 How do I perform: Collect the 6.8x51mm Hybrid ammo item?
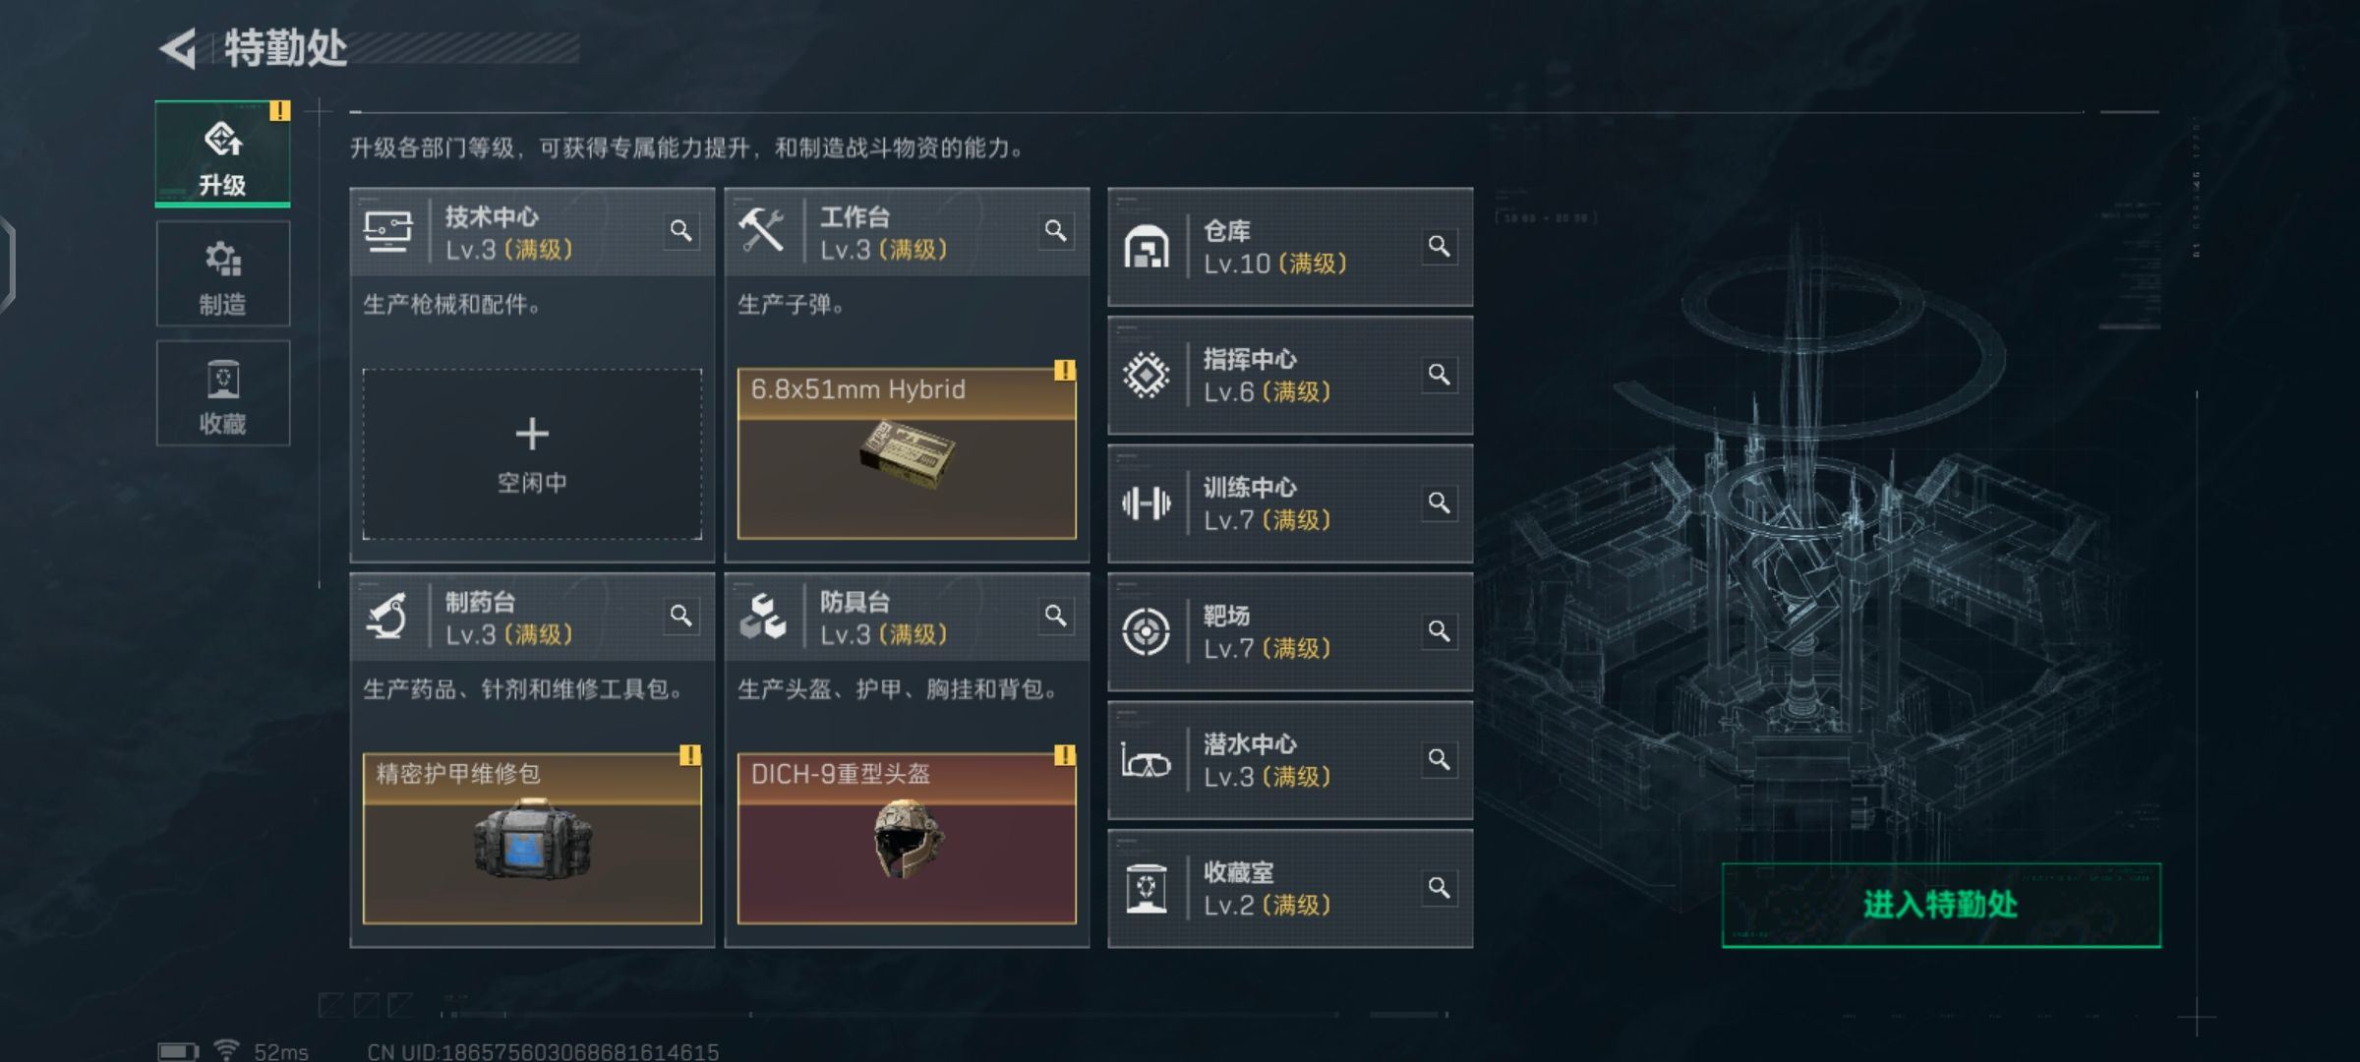(907, 454)
